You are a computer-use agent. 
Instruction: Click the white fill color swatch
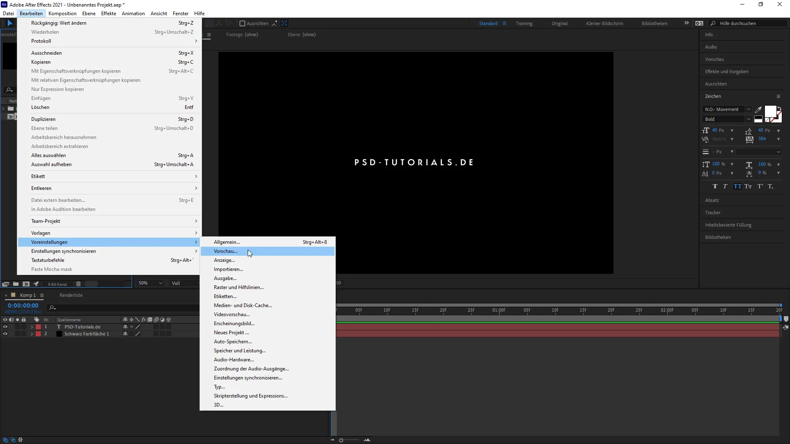(770, 111)
